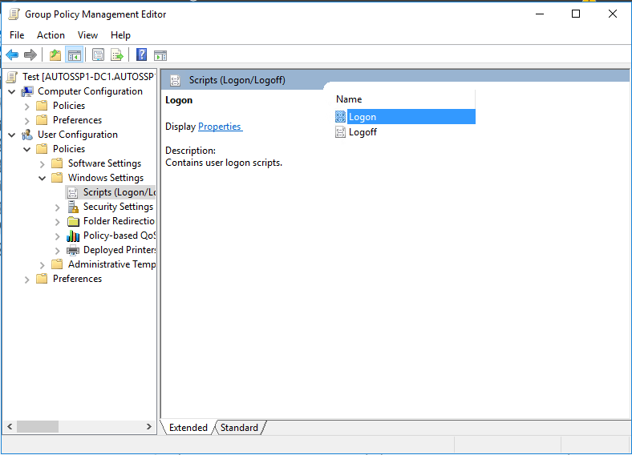Expand Preferences under Computer Configuration
The image size is (632, 455).
pos(27,121)
